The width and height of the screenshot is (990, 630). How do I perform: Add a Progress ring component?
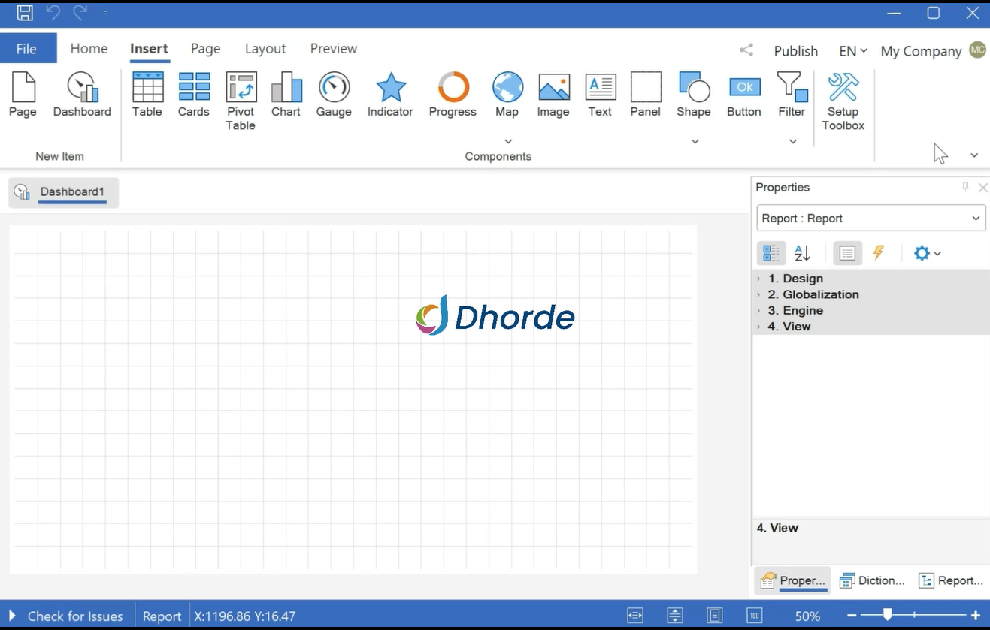(453, 88)
